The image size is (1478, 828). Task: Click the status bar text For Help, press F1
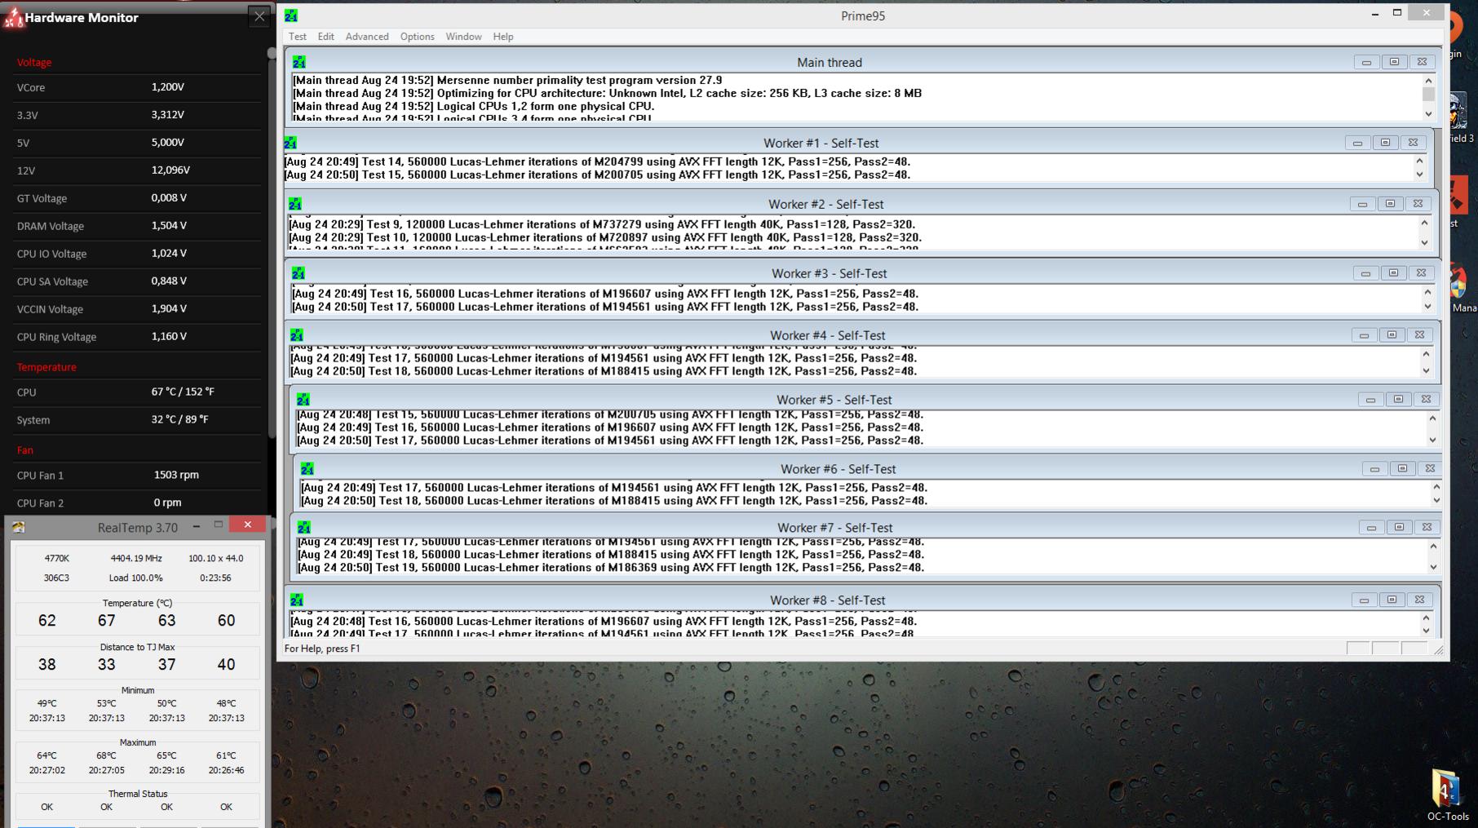click(322, 649)
